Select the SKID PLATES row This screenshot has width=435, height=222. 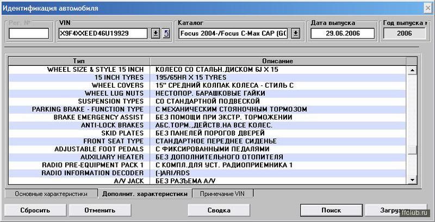[x=207, y=133]
